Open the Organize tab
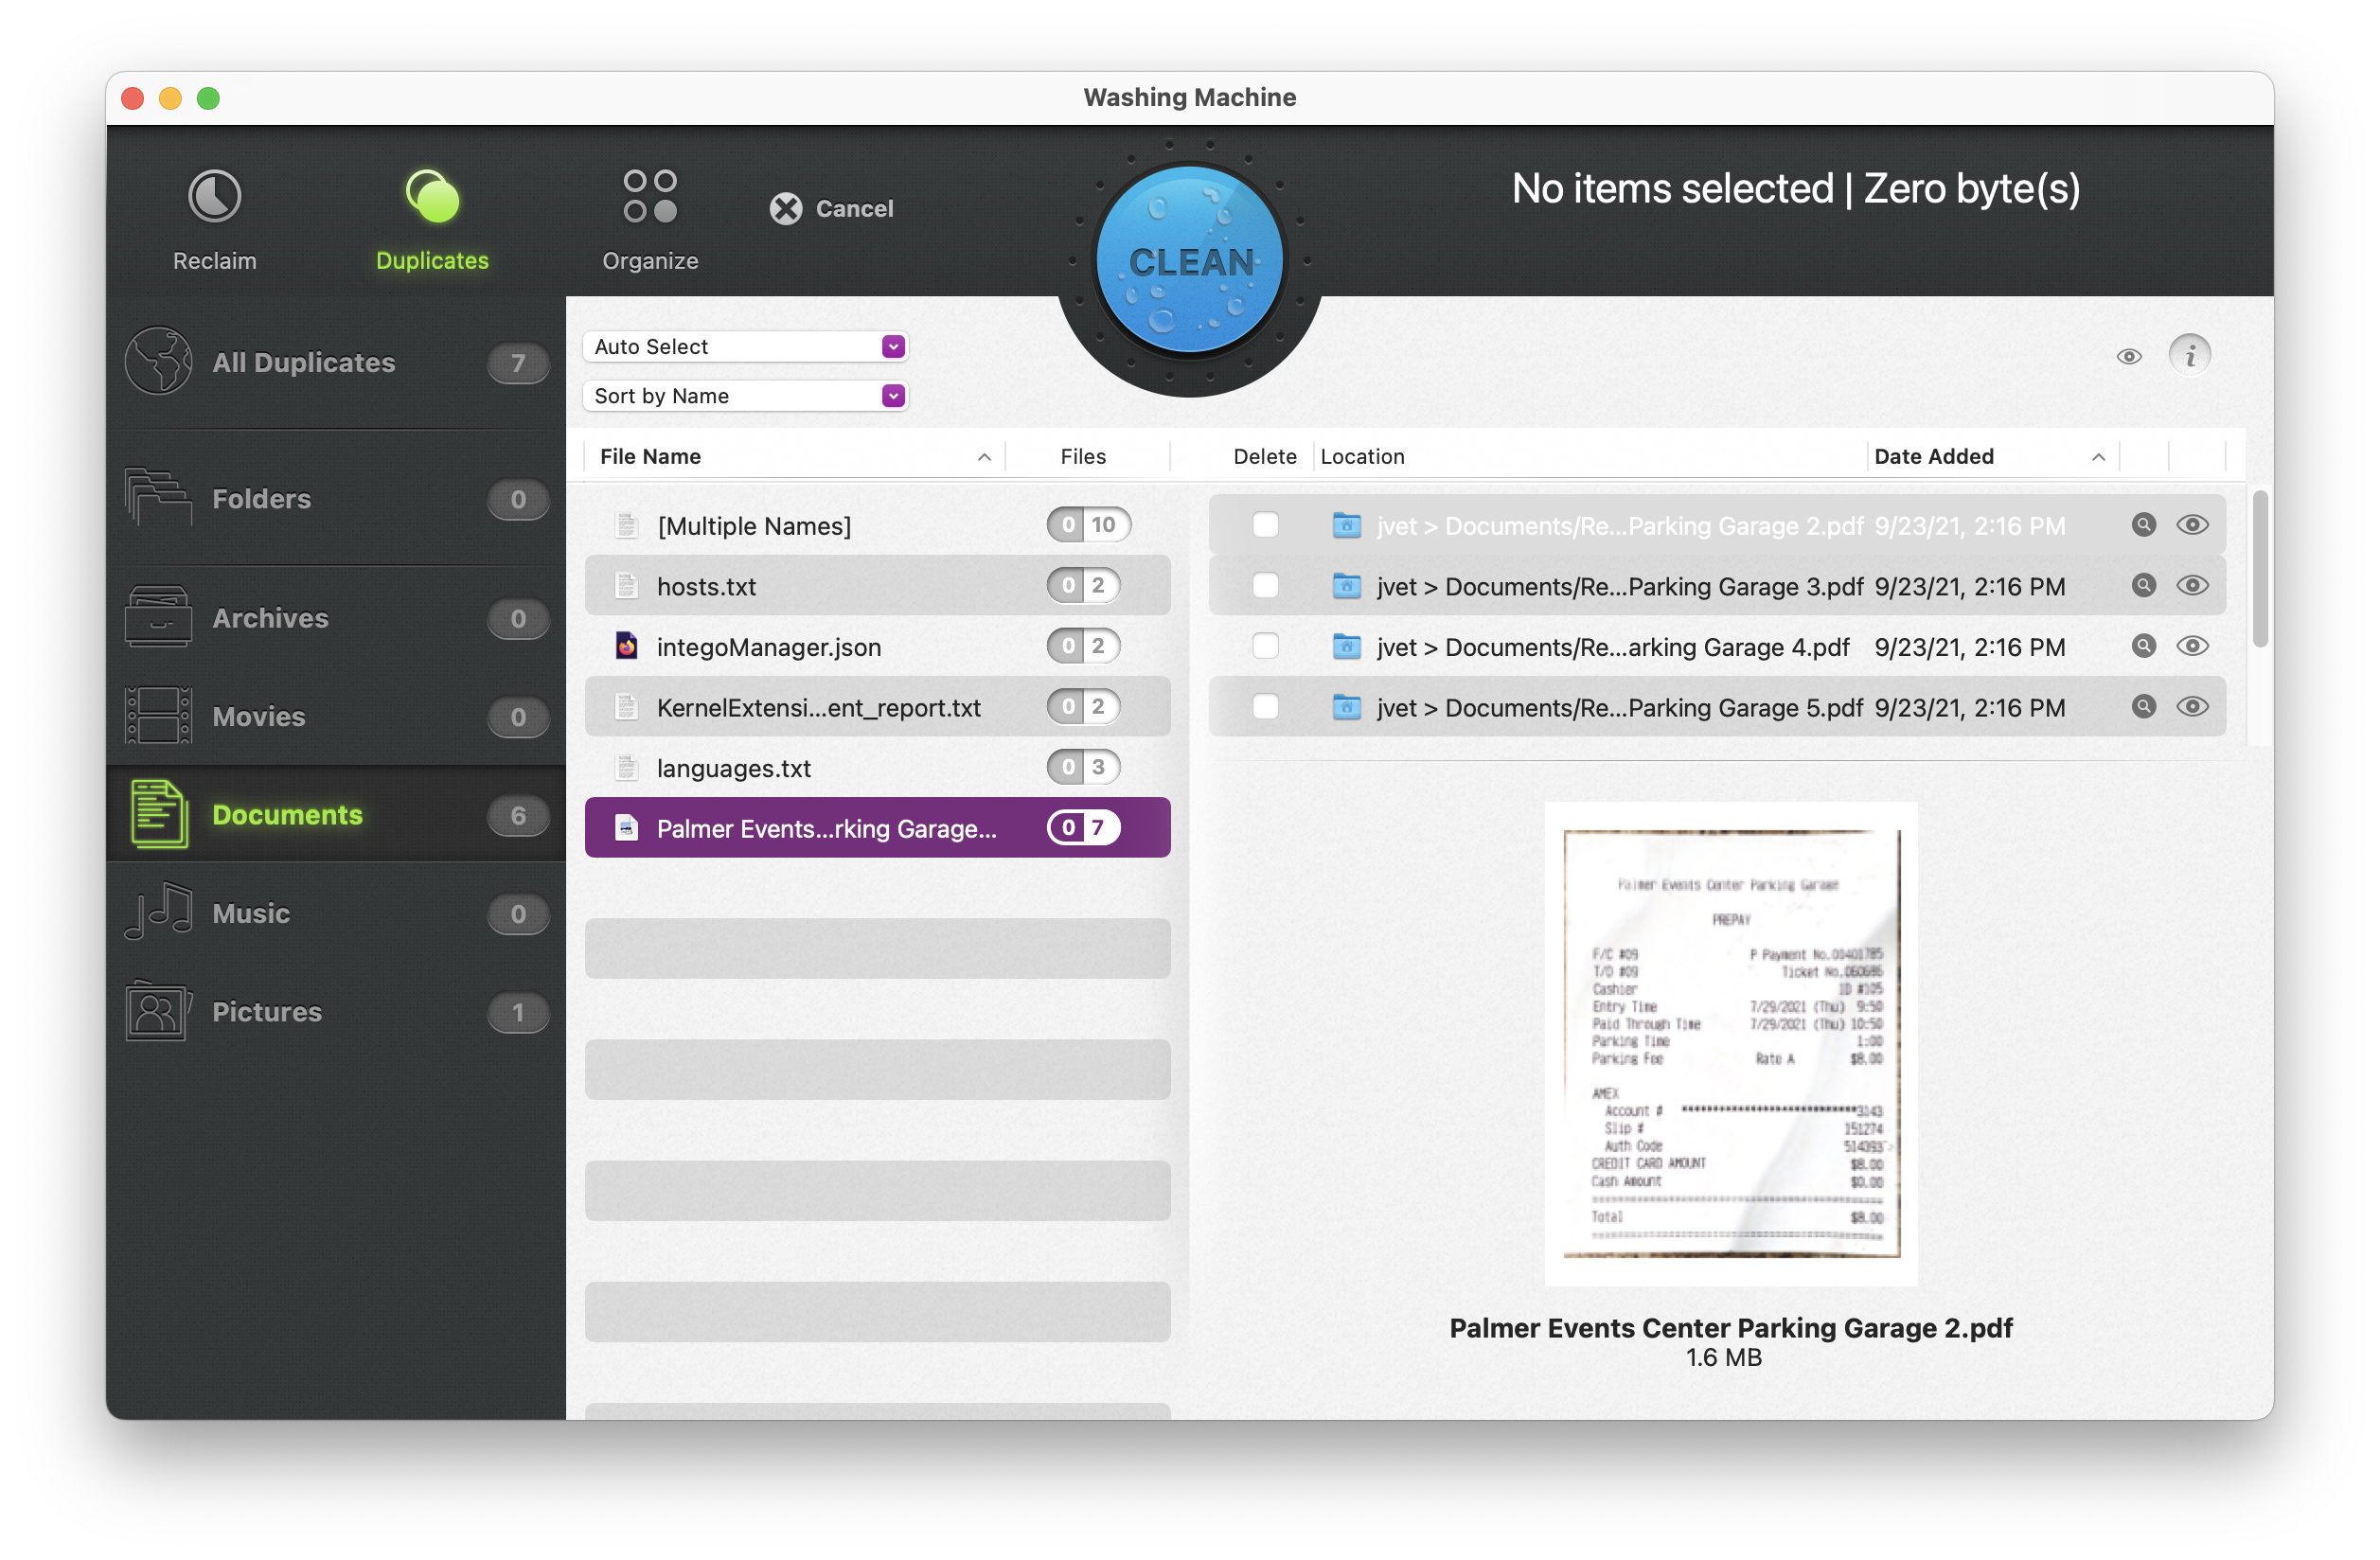The height and width of the screenshot is (1560, 2380). pos(650,220)
